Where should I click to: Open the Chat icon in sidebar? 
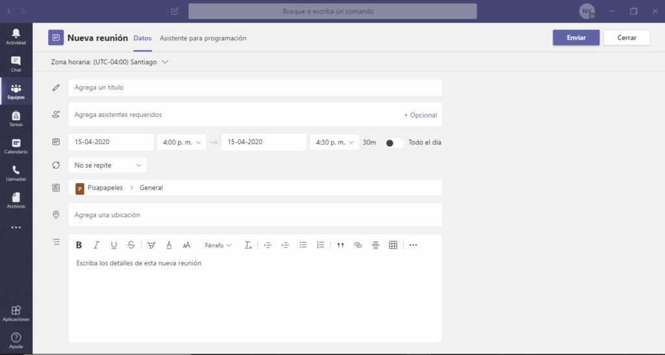[16, 64]
